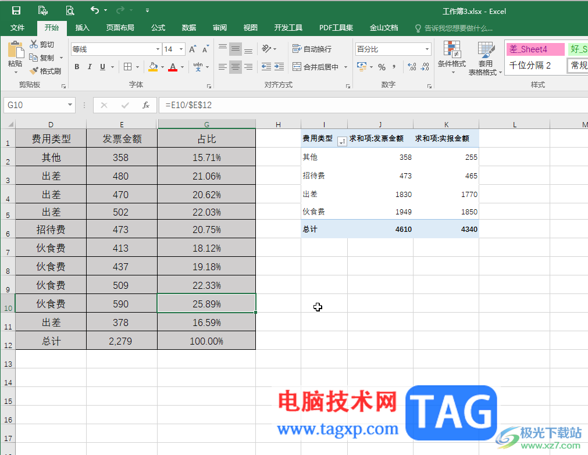
Task: Click the Undo arrow icon
Action: (95, 10)
